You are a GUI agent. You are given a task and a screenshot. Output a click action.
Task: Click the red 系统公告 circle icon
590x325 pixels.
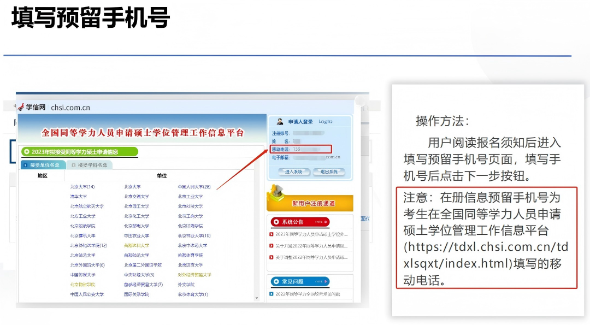coord(276,222)
